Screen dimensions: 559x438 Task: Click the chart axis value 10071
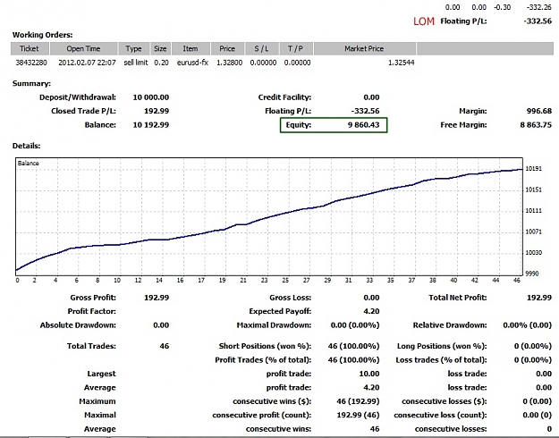tap(533, 232)
